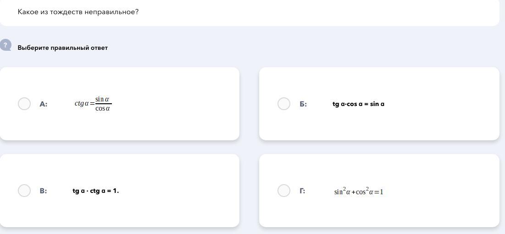
Task: Click the formula tg α·cos α = sin α
Action: coord(358,104)
